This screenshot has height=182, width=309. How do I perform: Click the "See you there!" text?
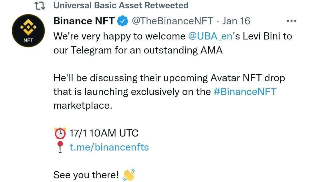click(86, 175)
